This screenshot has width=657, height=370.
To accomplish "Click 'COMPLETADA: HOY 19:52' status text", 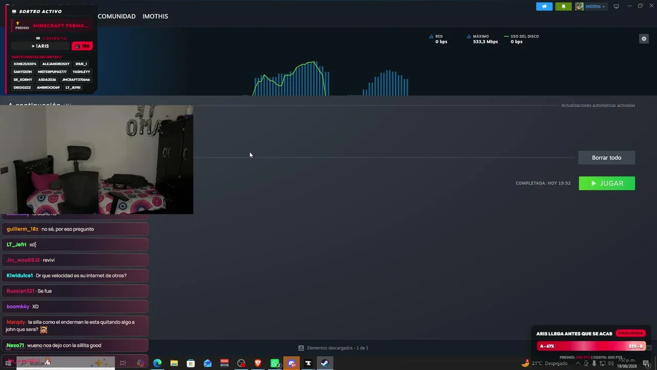I will [543, 183].
